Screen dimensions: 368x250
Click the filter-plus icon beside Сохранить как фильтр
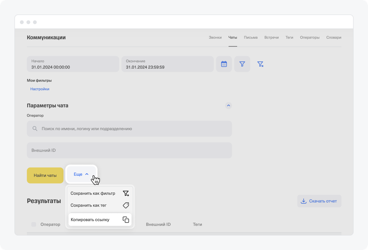[x=126, y=193]
